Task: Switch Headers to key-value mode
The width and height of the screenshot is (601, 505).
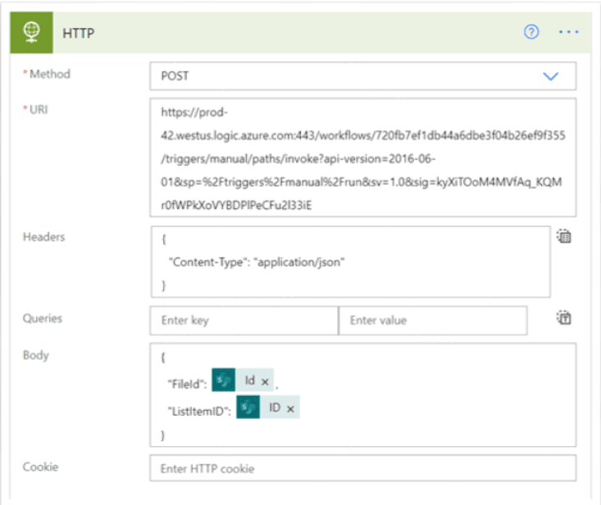Action: tap(564, 238)
